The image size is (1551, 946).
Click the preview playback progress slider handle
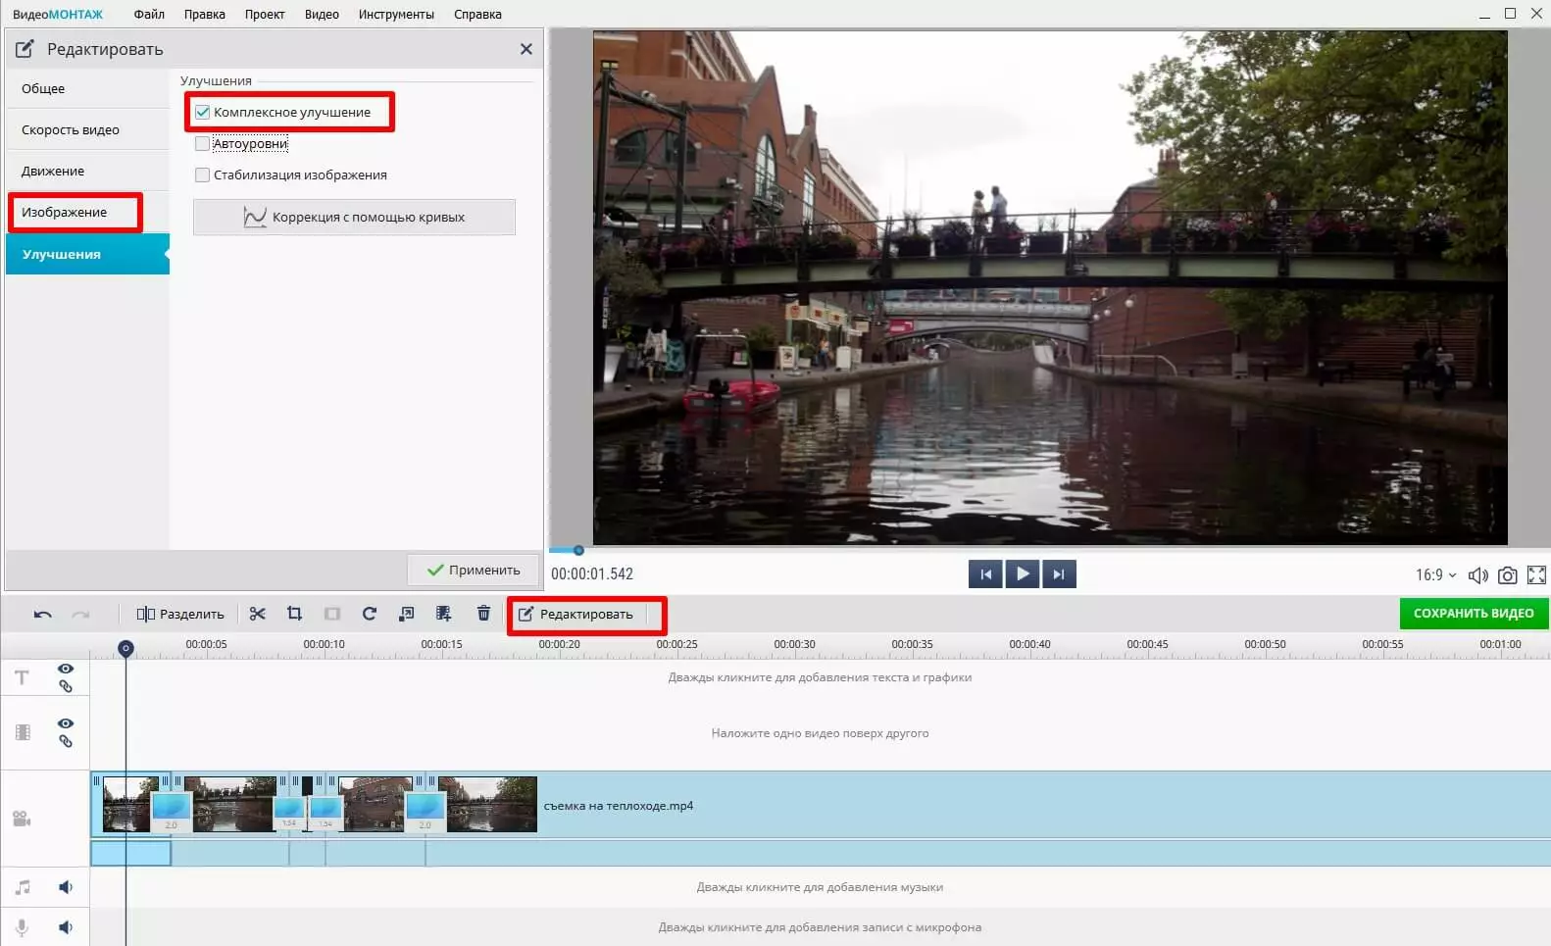578,550
